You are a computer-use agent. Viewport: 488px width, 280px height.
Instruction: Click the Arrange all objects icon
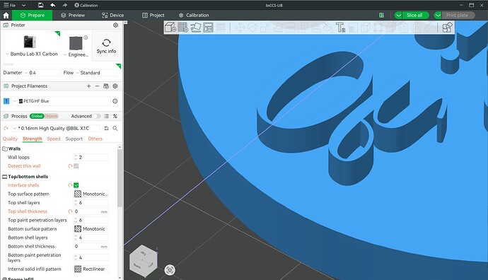coord(208,28)
